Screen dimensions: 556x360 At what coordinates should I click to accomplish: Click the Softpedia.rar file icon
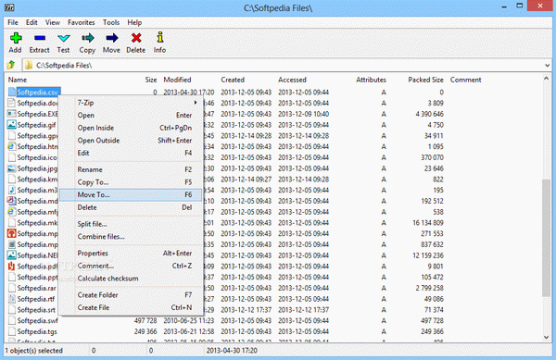[12, 288]
